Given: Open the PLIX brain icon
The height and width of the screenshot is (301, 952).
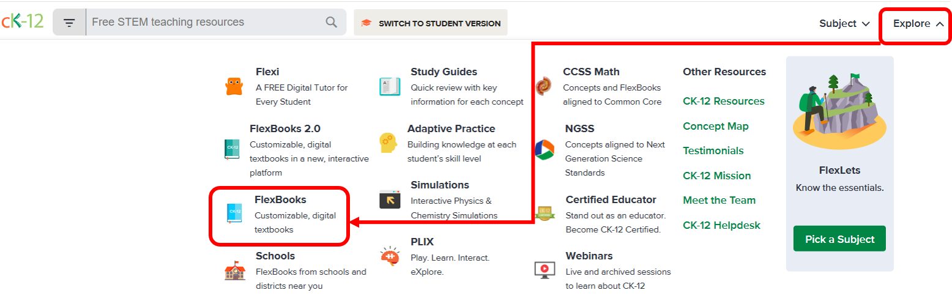Looking at the screenshot, I should tap(390, 256).
